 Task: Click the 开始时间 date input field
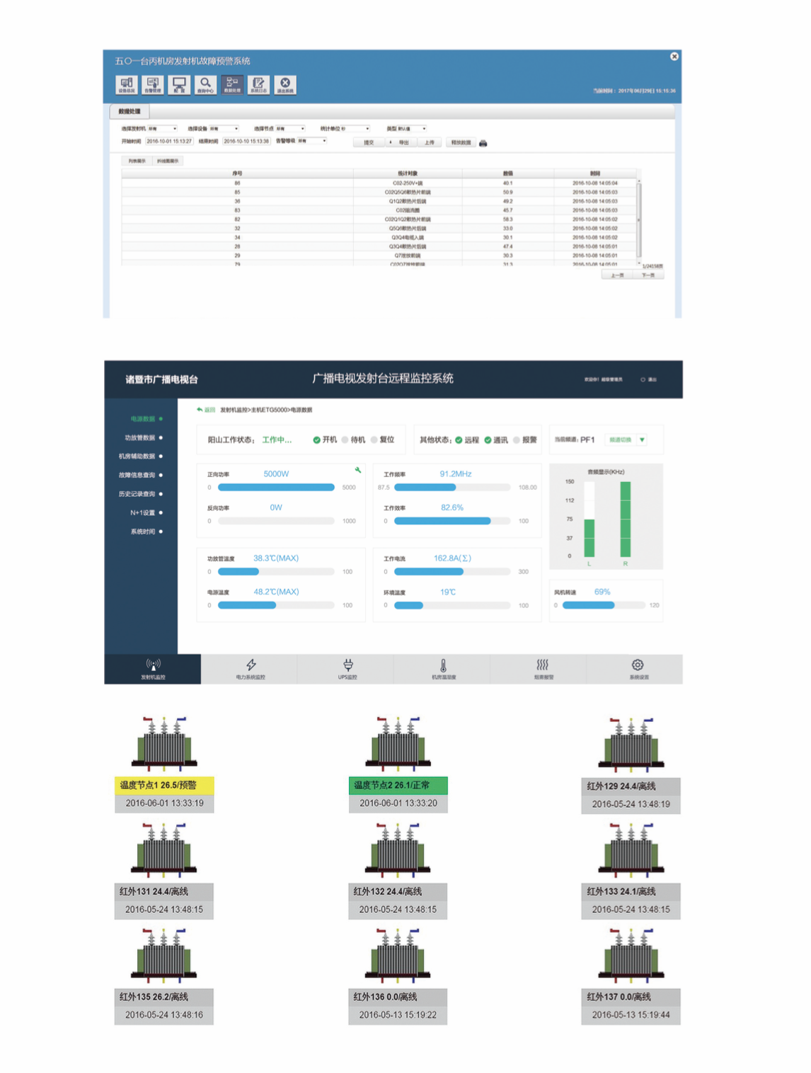(169, 141)
